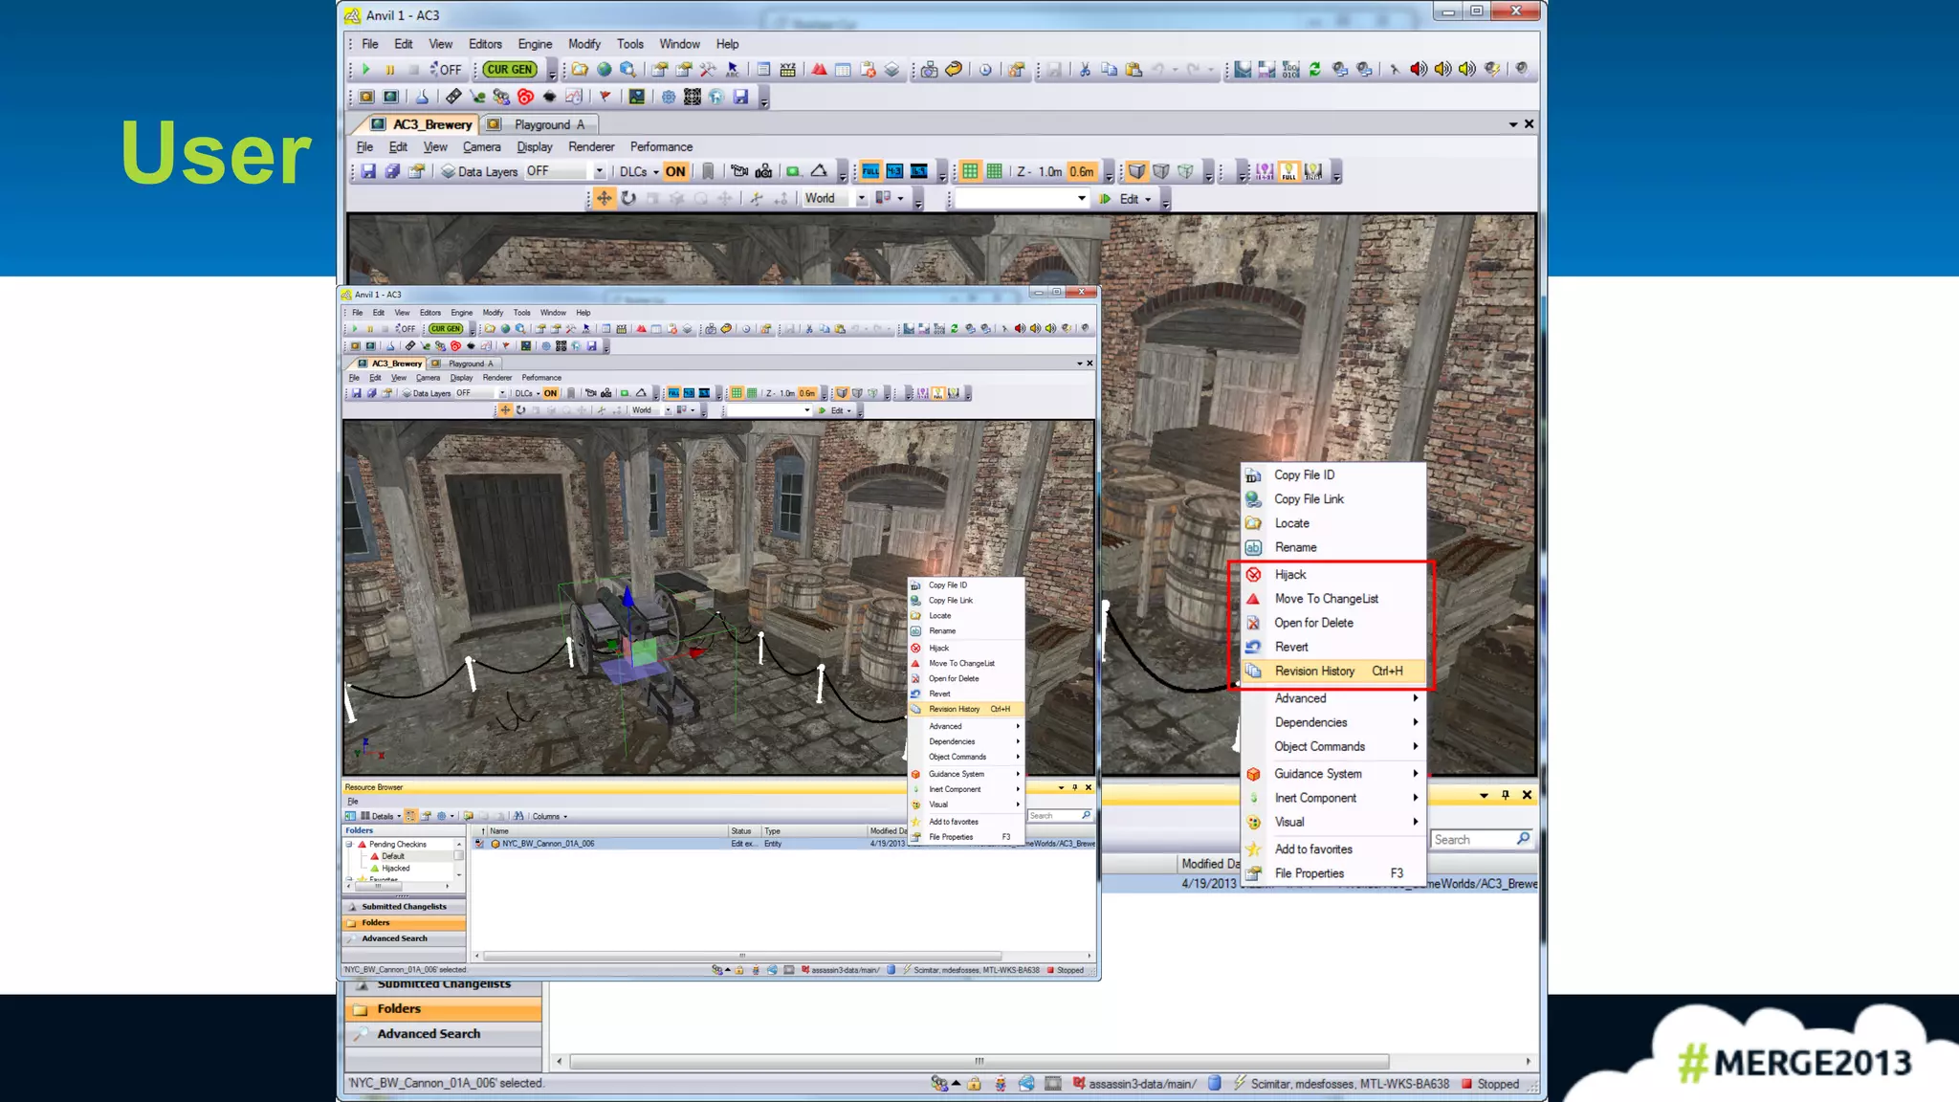Click the green Play button in the large window toolbar
This screenshot has height=1102, width=1959.
[365, 69]
